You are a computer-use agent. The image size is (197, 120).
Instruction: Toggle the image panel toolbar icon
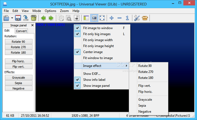[x=94, y=18]
